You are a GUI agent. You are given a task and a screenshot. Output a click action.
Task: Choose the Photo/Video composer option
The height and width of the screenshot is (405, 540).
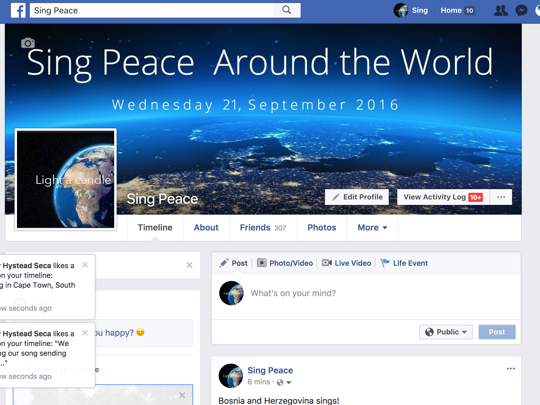[x=285, y=263]
